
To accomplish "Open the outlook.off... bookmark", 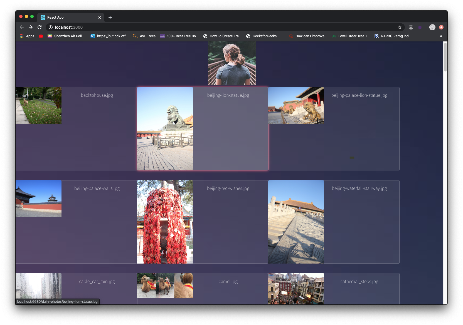I will 109,36.
